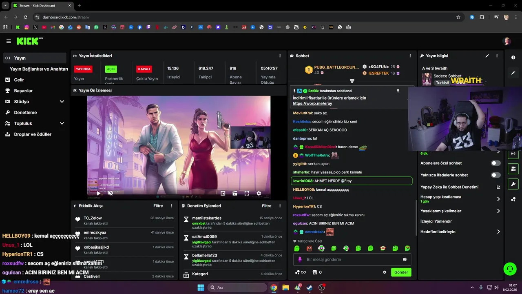
Task: Click the taskbar search box Ara
Action: click(x=237, y=287)
